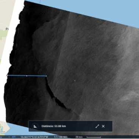
Task: Select the midpoint handle of measurement line
Action: point(27,76)
